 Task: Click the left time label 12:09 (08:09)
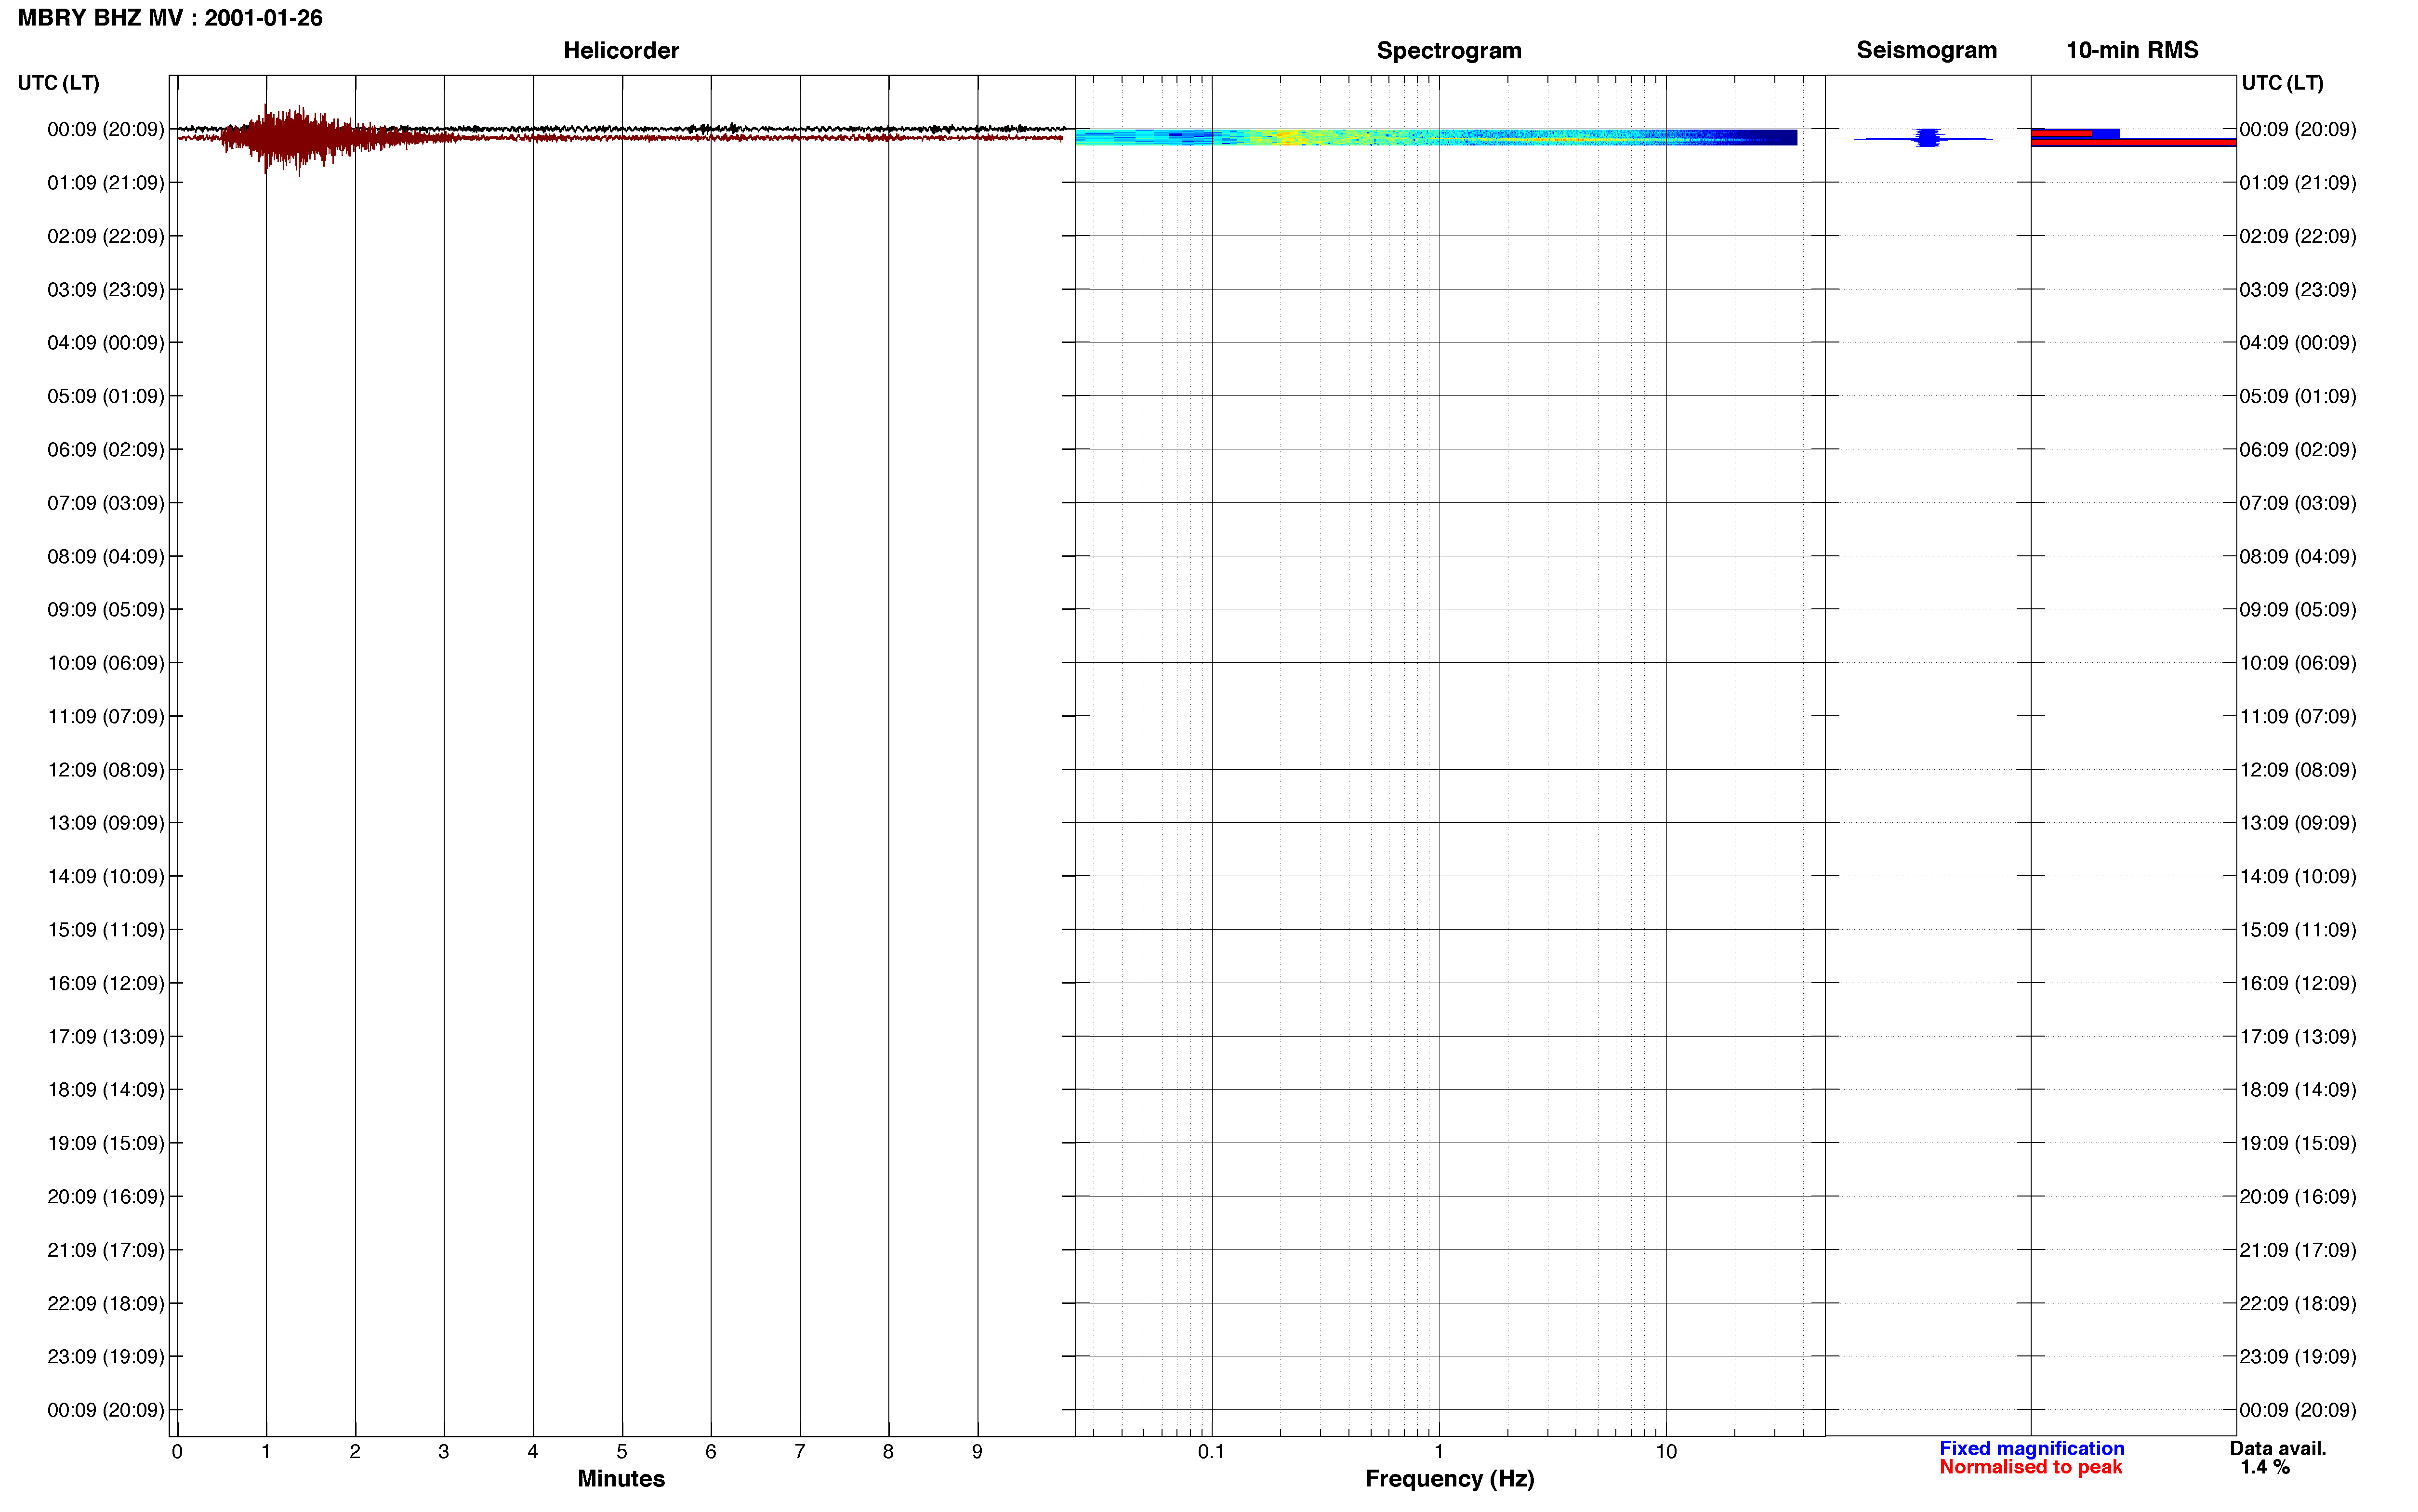(x=105, y=770)
